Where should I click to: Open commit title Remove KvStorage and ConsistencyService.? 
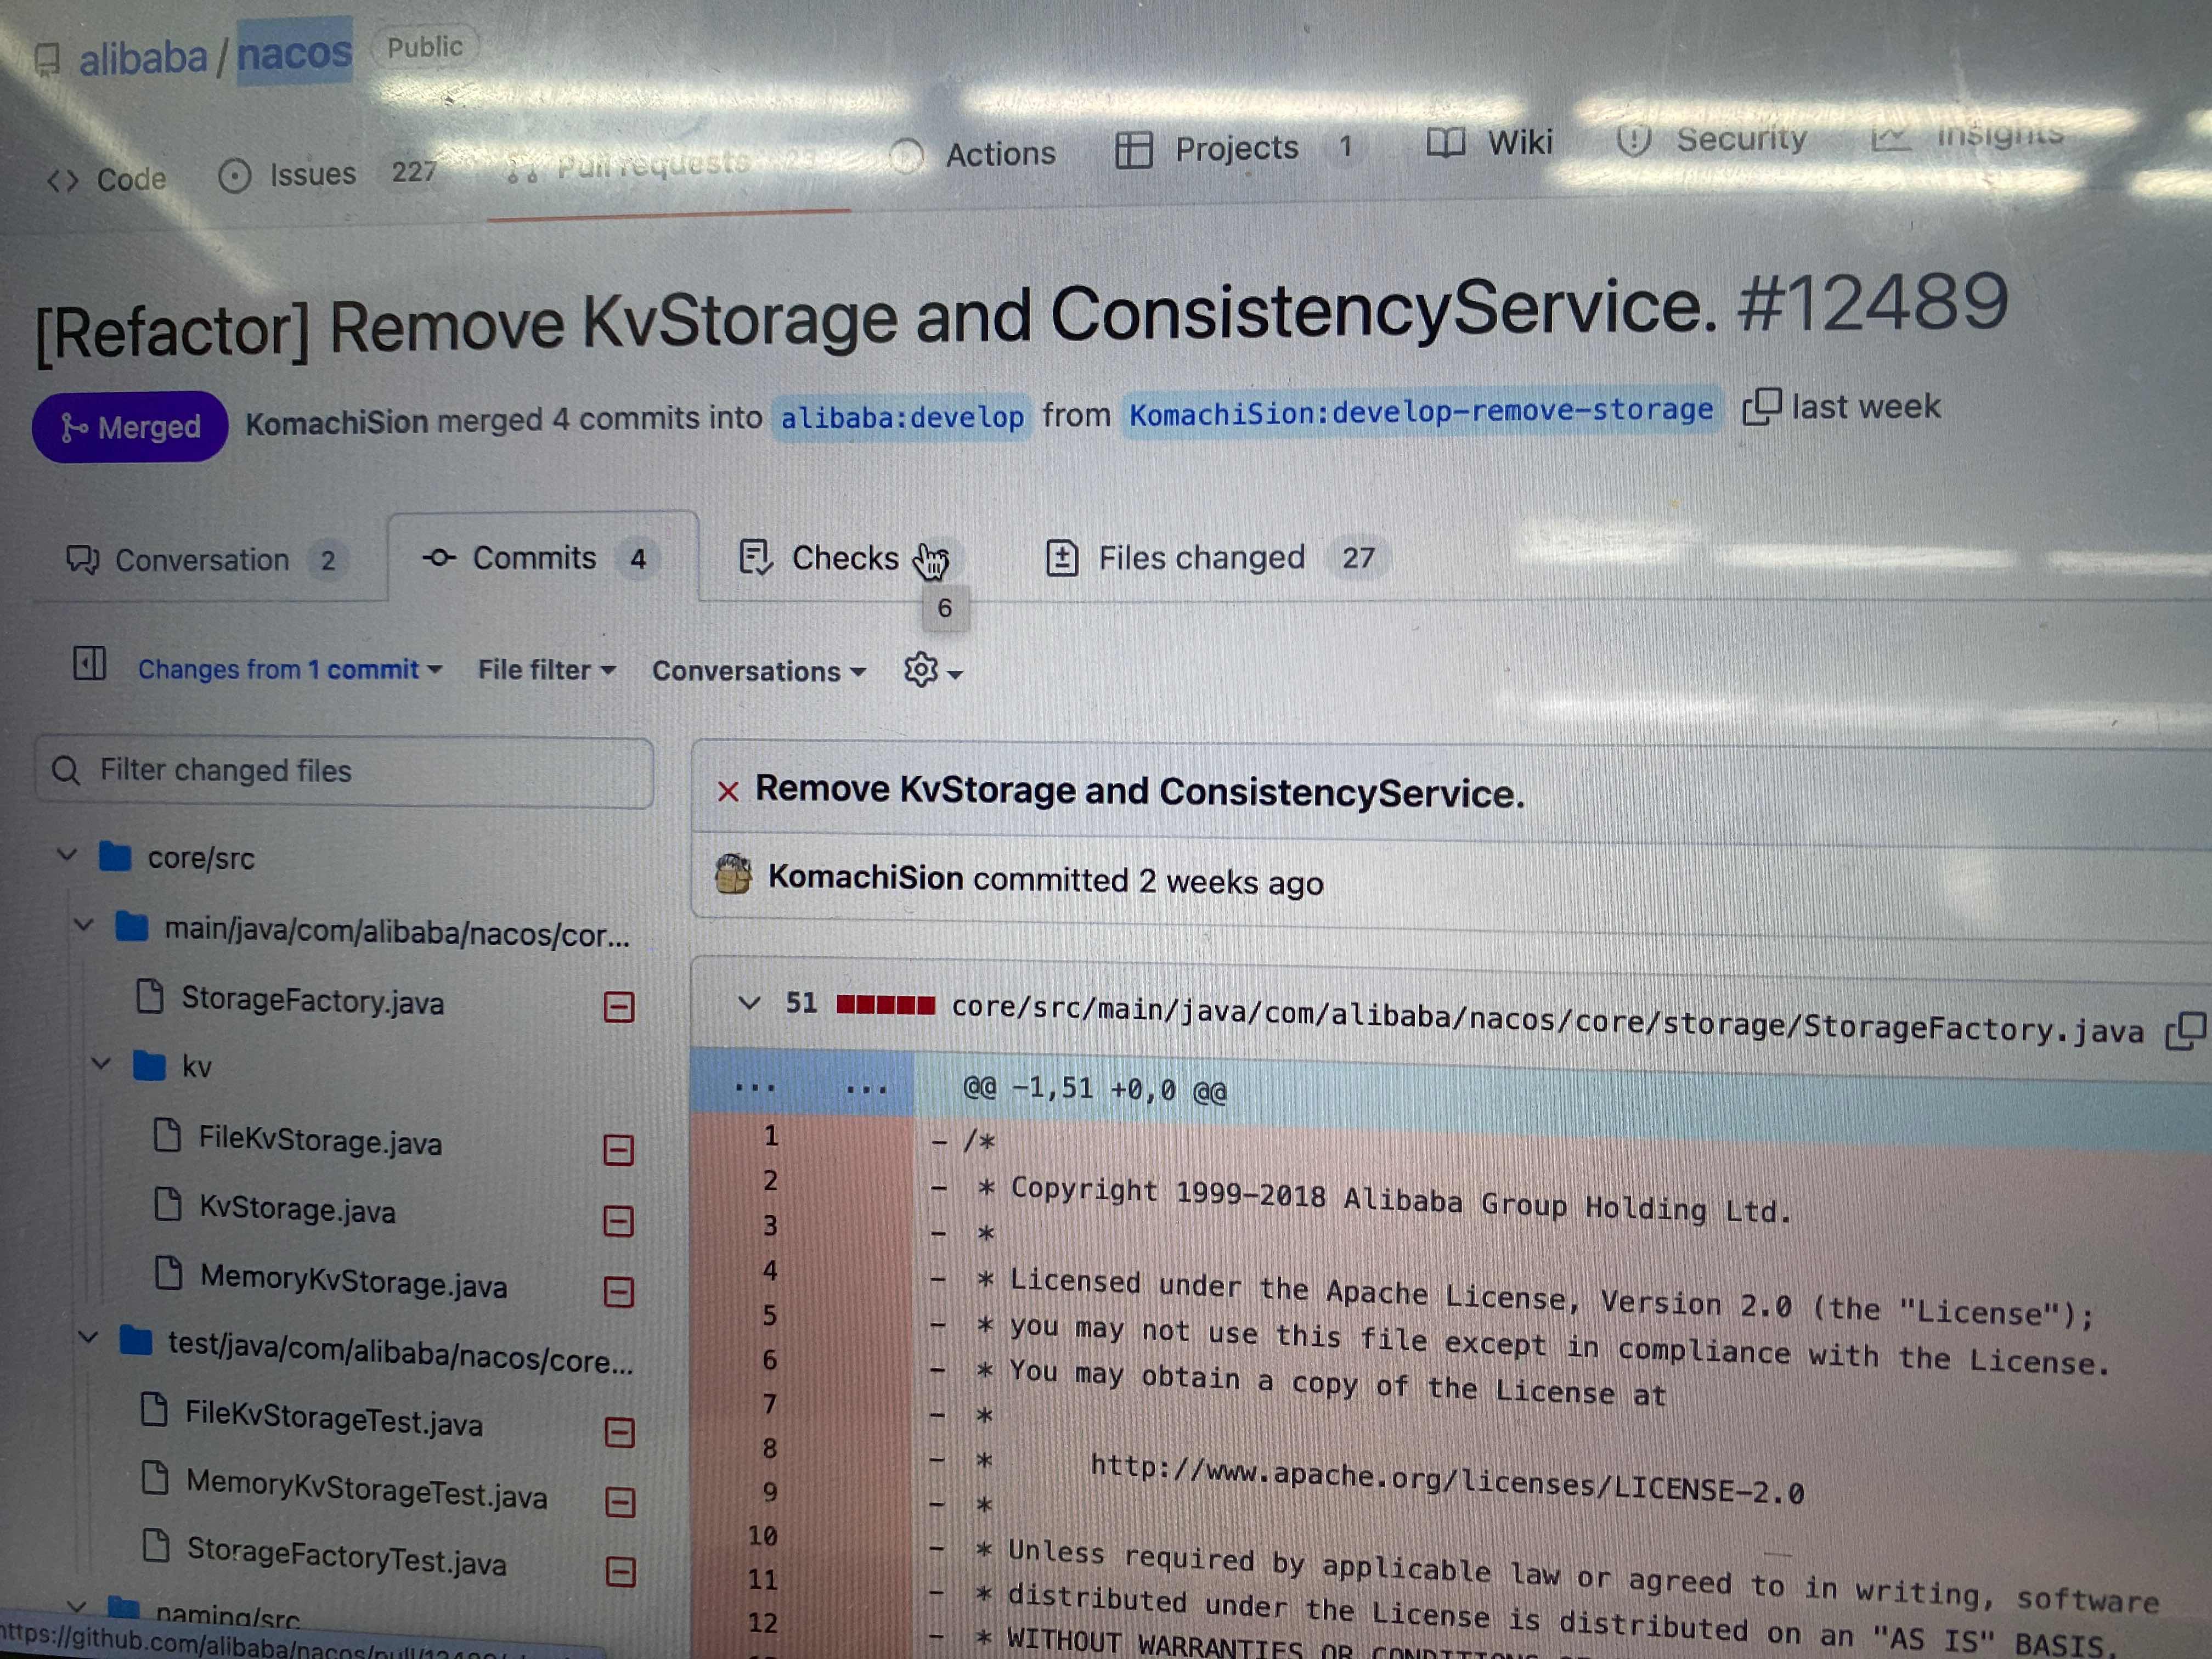point(1140,791)
